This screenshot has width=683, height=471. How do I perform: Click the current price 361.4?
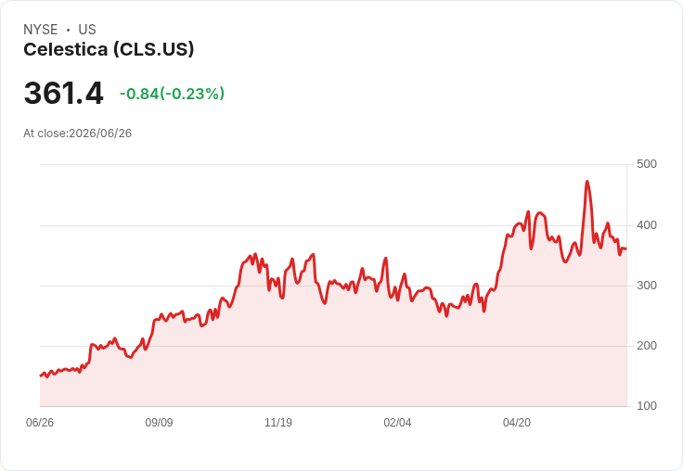coord(64,93)
